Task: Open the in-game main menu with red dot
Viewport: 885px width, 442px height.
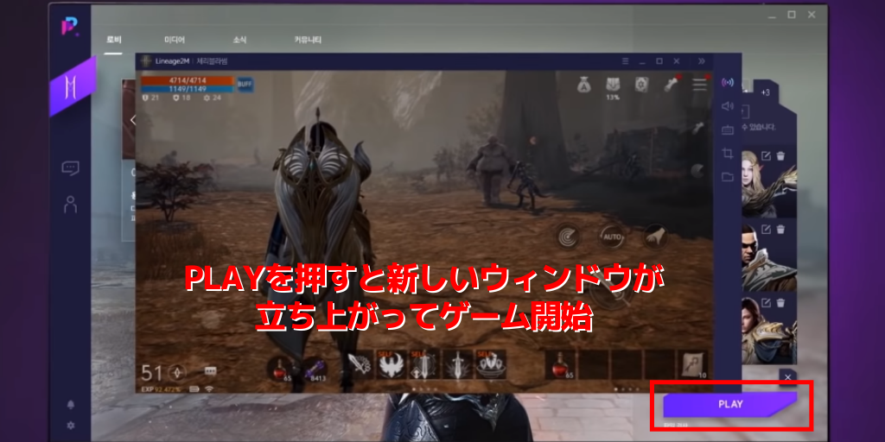Action: [700, 85]
